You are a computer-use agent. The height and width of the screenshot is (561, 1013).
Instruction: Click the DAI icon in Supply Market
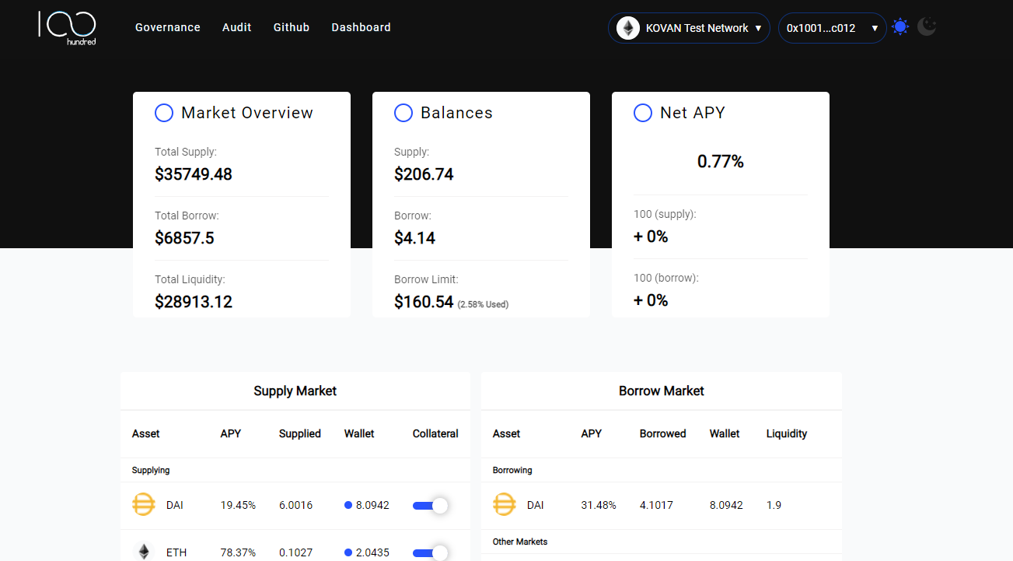tap(144, 505)
